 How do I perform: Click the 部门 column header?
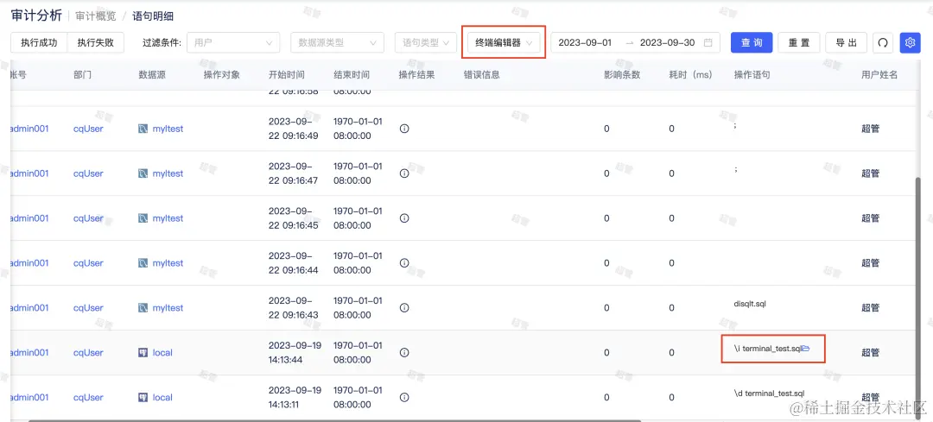pyautogui.click(x=82, y=75)
